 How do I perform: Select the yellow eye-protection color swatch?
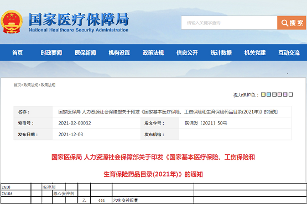click(263, 94)
